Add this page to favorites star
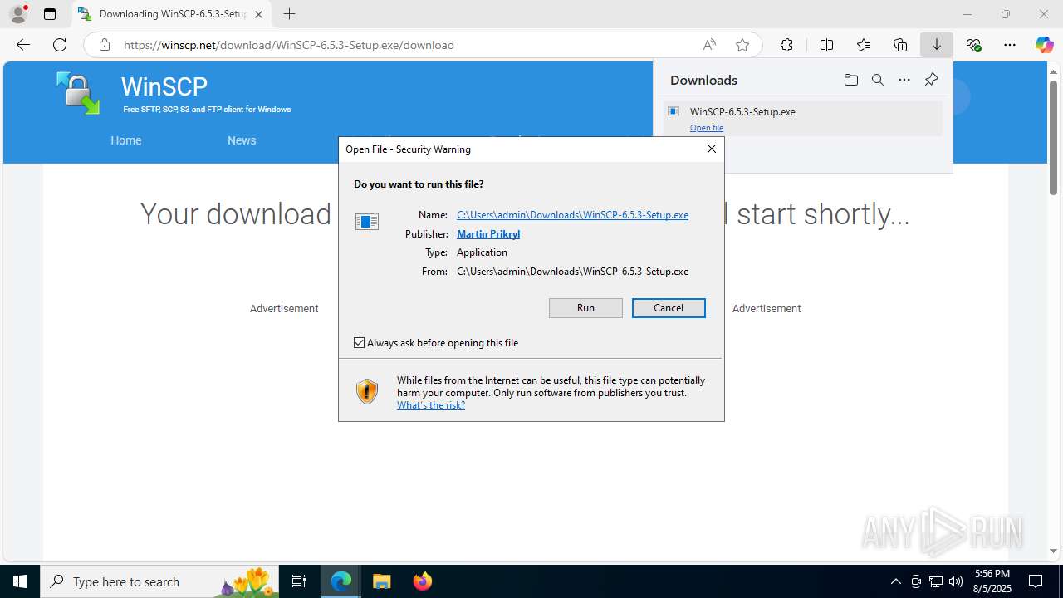The height and width of the screenshot is (598, 1063). click(742, 45)
